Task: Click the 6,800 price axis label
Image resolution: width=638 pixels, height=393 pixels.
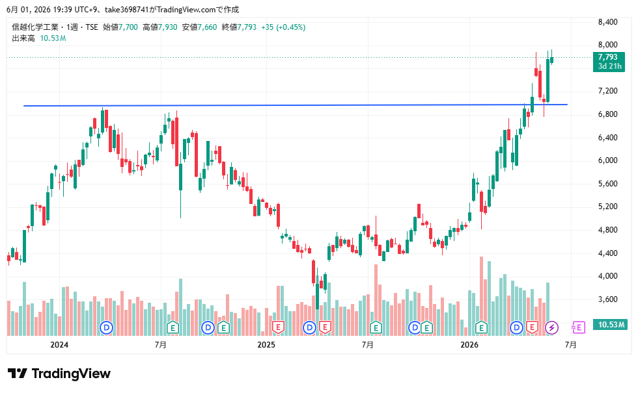Action: pos(607,114)
